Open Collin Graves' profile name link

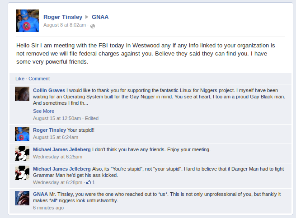pyautogui.click(x=49, y=90)
